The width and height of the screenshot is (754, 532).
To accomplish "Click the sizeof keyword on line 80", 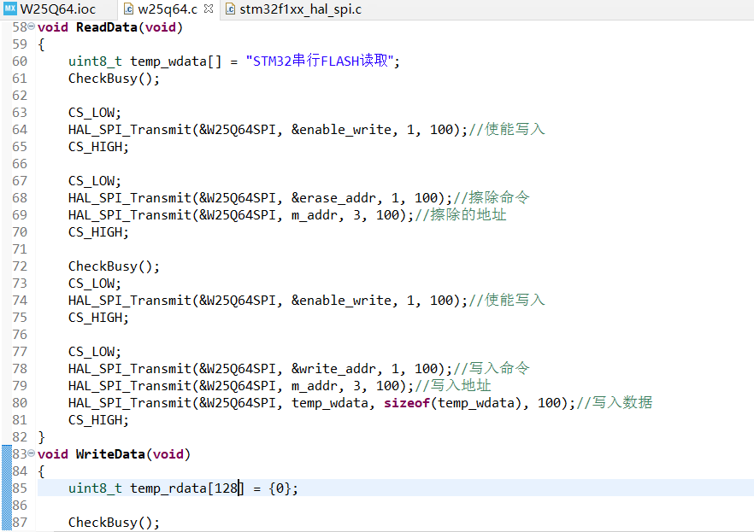I will coord(407,403).
